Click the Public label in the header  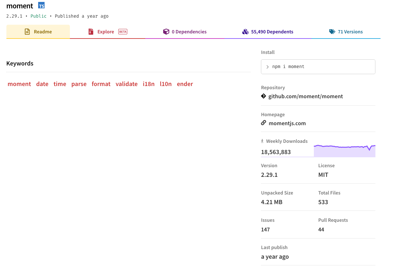pos(38,16)
